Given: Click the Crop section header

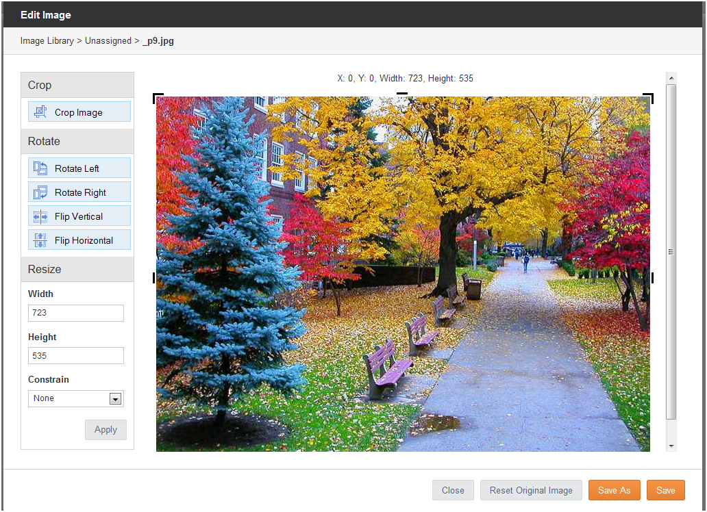Looking at the screenshot, I should [77, 85].
